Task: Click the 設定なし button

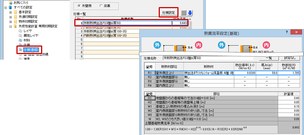Action: pos(290,58)
